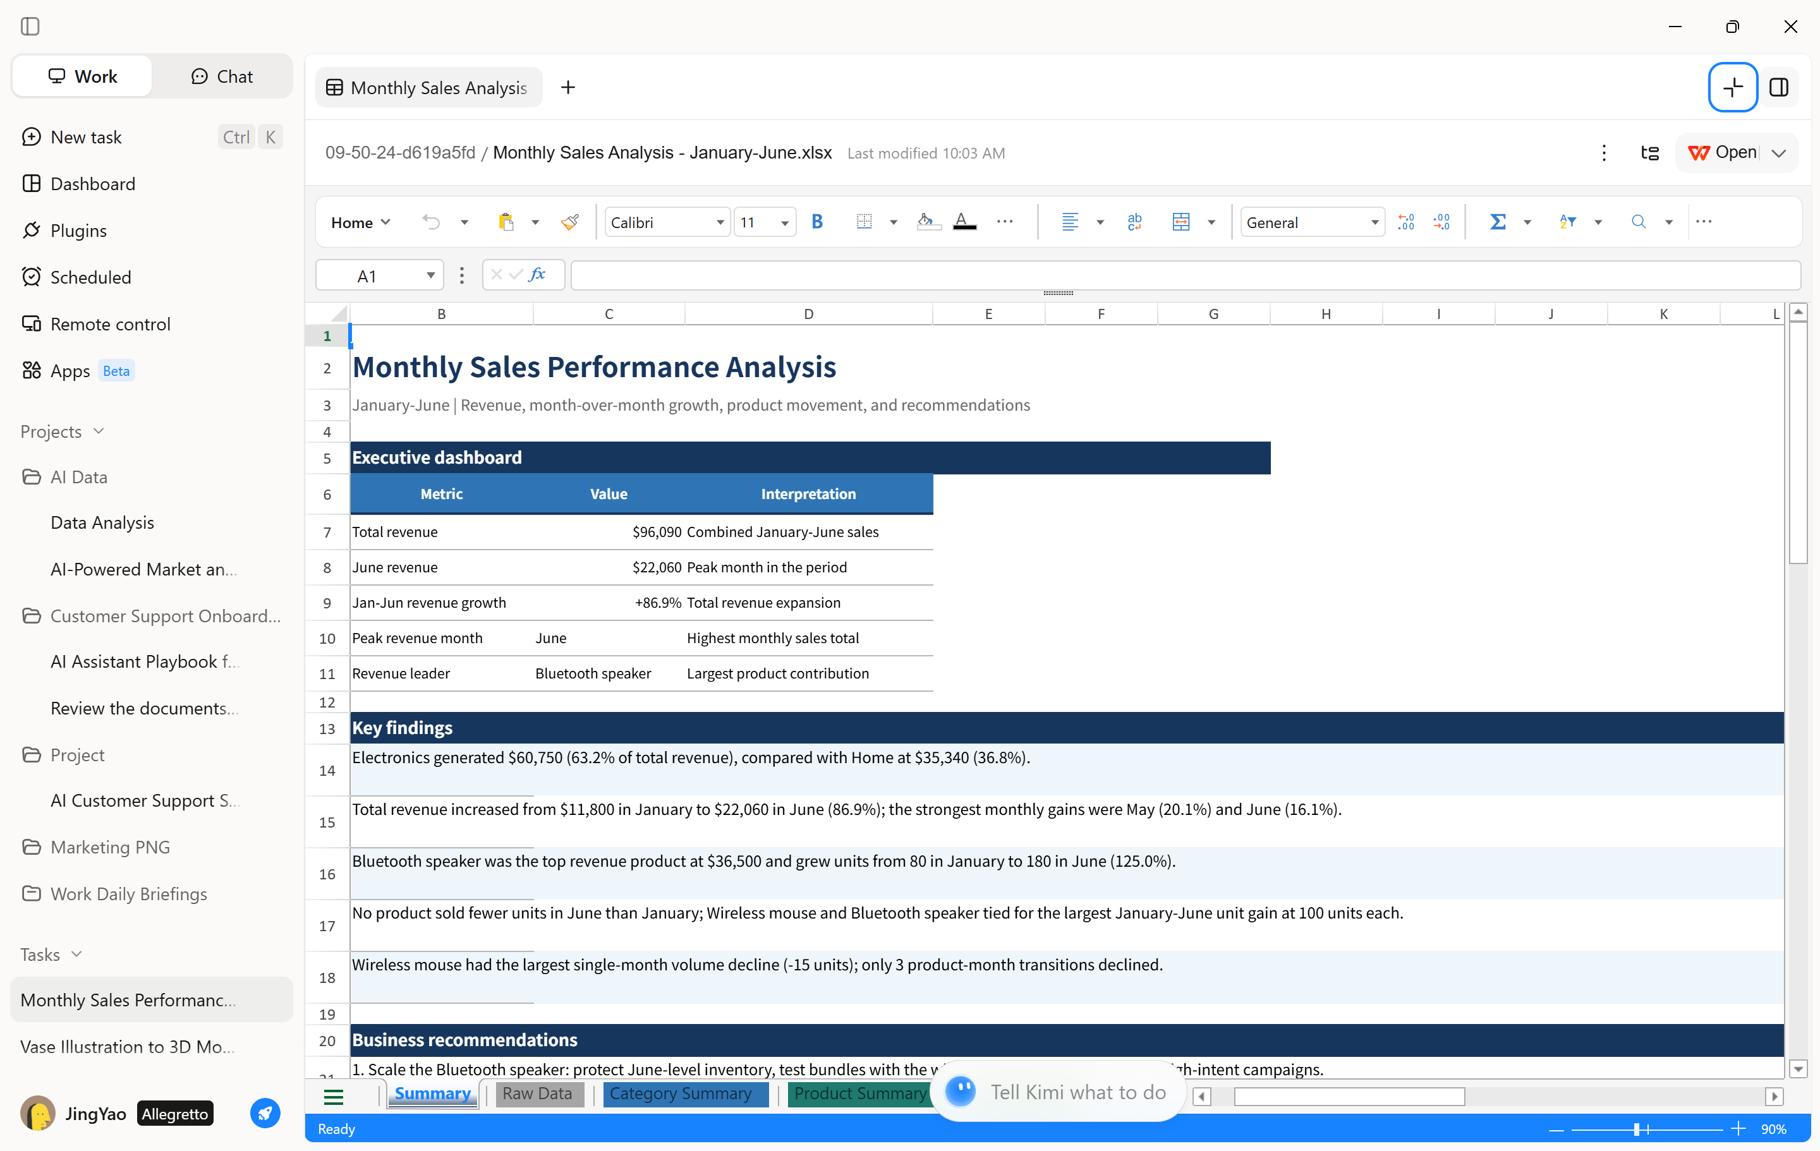Screen dimensions: 1820x1151
Task: Select the format painter brush icon
Action: tap(570, 222)
